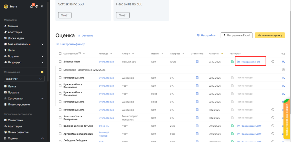Open Планы развития in sidebar
This screenshot has width=291, height=142.
point(18,132)
